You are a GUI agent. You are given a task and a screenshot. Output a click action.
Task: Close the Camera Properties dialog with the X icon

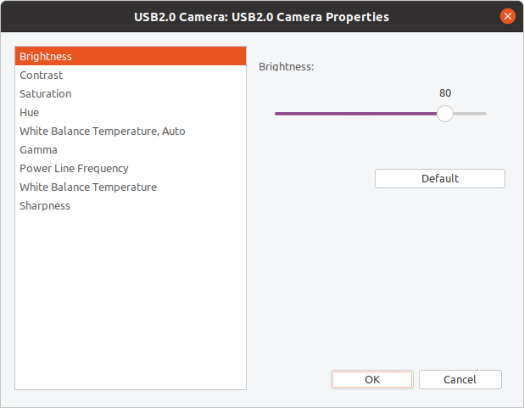coord(508,16)
